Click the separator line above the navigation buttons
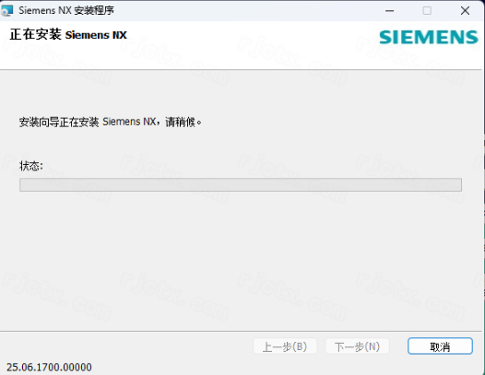The width and height of the screenshot is (485, 375). click(242, 331)
